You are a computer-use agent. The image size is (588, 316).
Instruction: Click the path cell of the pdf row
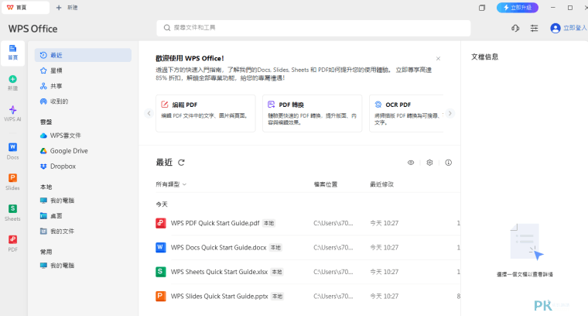[x=333, y=223]
